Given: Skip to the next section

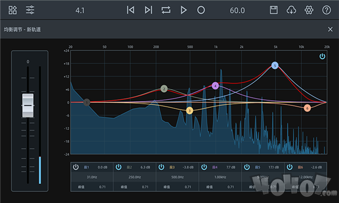Looking at the screenshot, I should pos(148,10).
